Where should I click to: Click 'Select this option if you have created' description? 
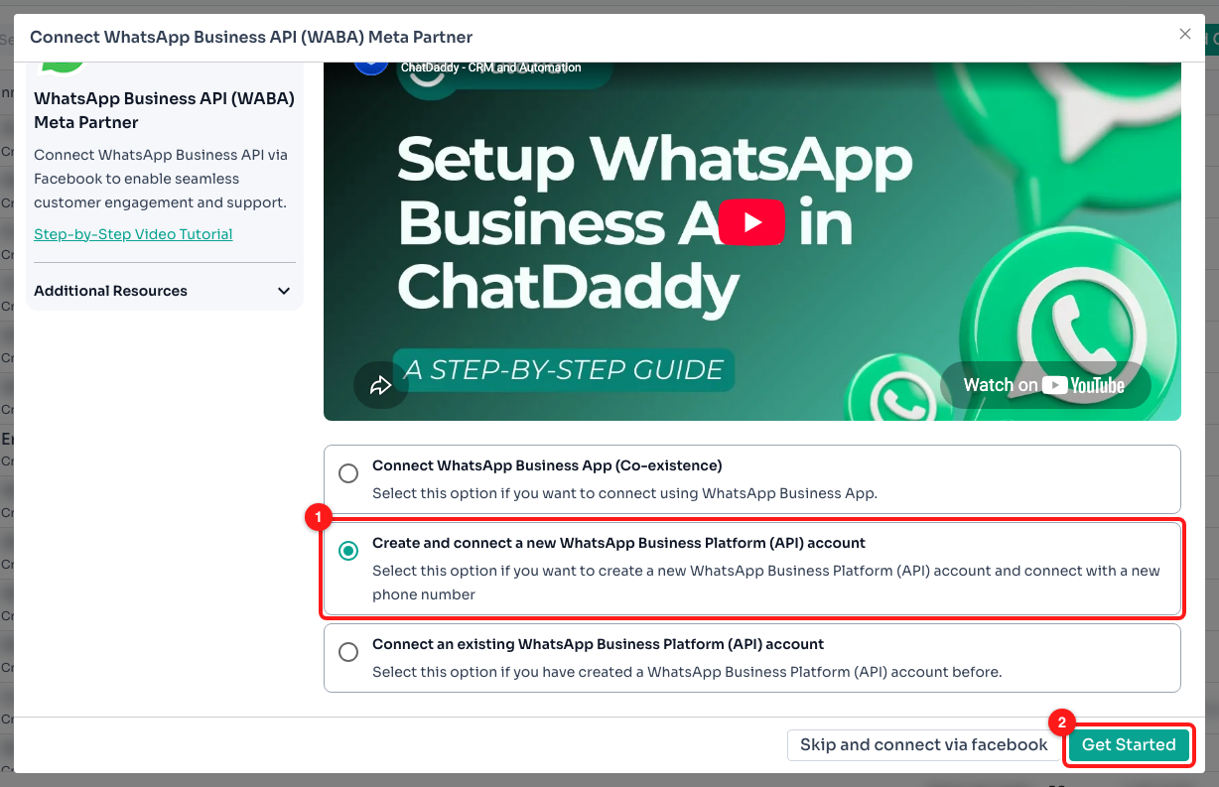tap(687, 672)
